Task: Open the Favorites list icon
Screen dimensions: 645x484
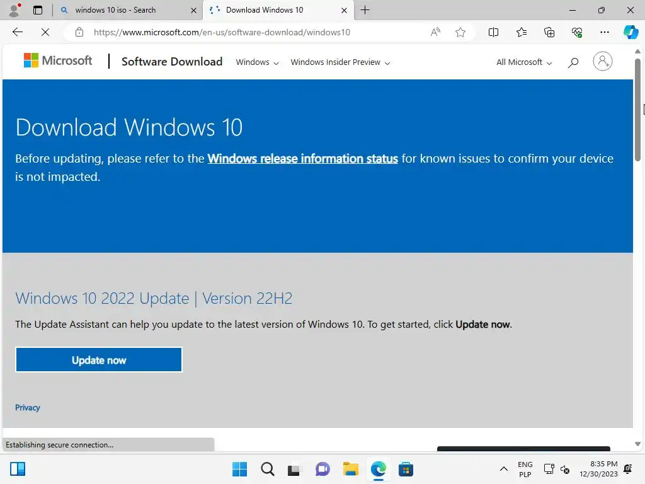Action: (x=521, y=32)
